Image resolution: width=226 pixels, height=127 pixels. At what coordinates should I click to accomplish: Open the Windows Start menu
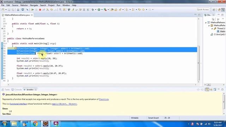[5, 124]
